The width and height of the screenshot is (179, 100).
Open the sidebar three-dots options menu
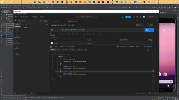(x=47, y=25)
